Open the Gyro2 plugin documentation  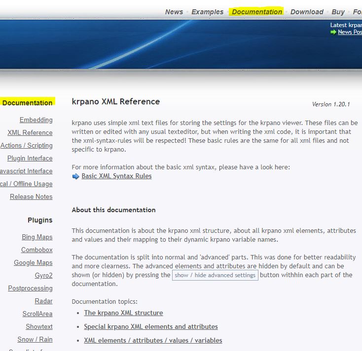pyautogui.click(x=43, y=276)
